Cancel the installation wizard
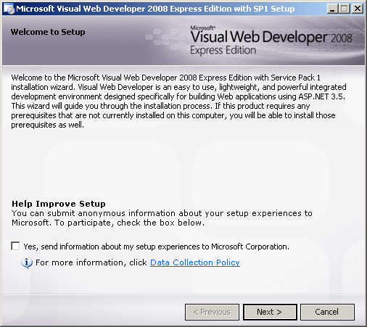This screenshot has height=327, width=367. 327,312
